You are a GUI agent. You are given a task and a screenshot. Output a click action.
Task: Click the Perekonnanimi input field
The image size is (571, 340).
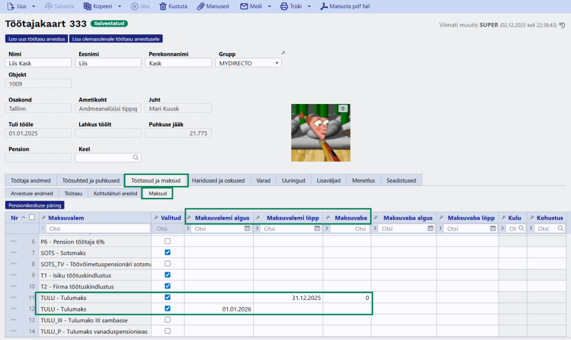pyautogui.click(x=178, y=63)
